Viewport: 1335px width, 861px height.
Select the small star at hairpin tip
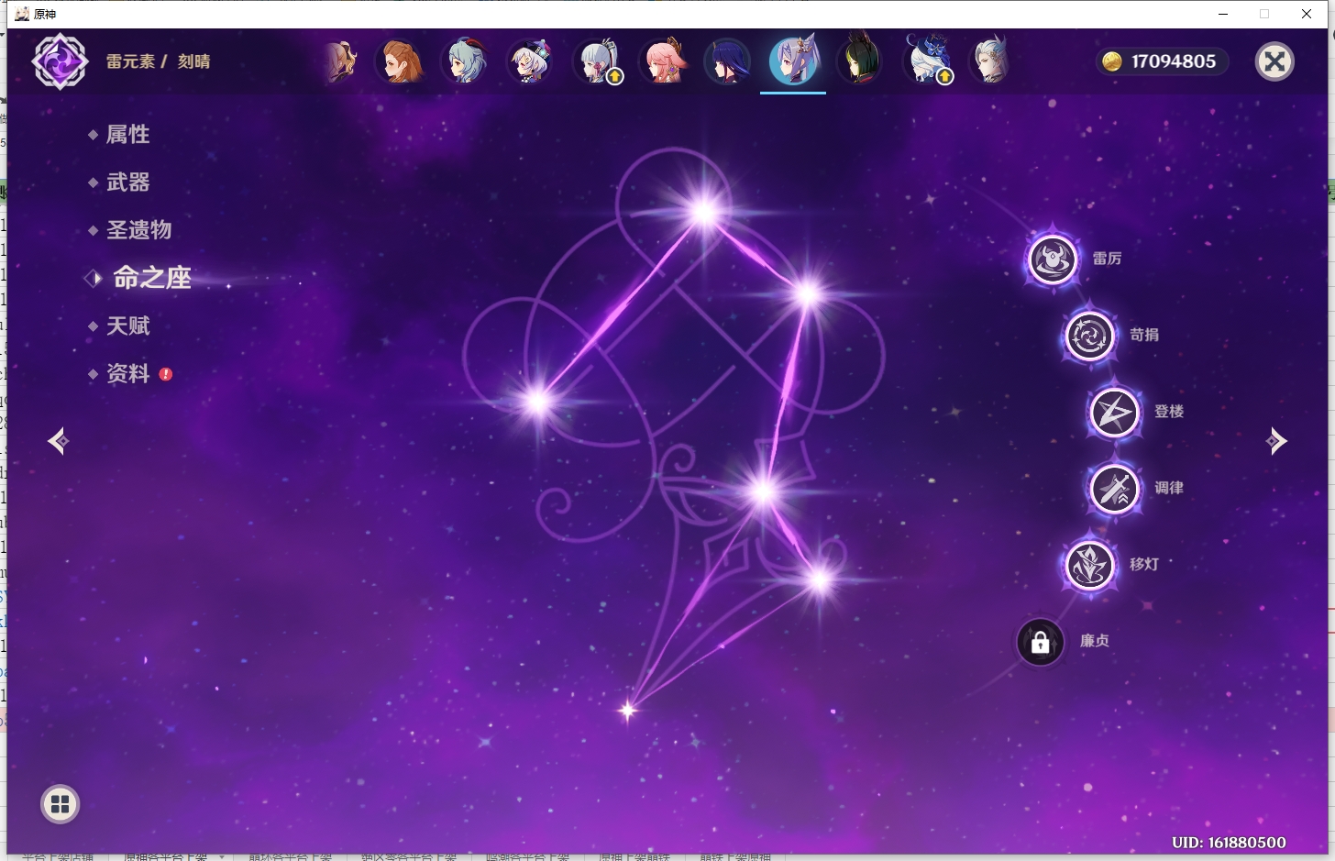point(628,710)
